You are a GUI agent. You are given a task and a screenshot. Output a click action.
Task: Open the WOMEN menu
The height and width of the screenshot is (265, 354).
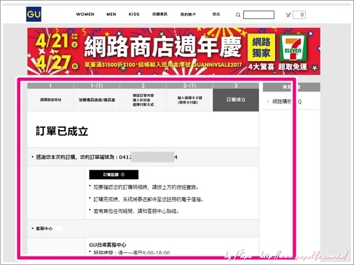85,14
